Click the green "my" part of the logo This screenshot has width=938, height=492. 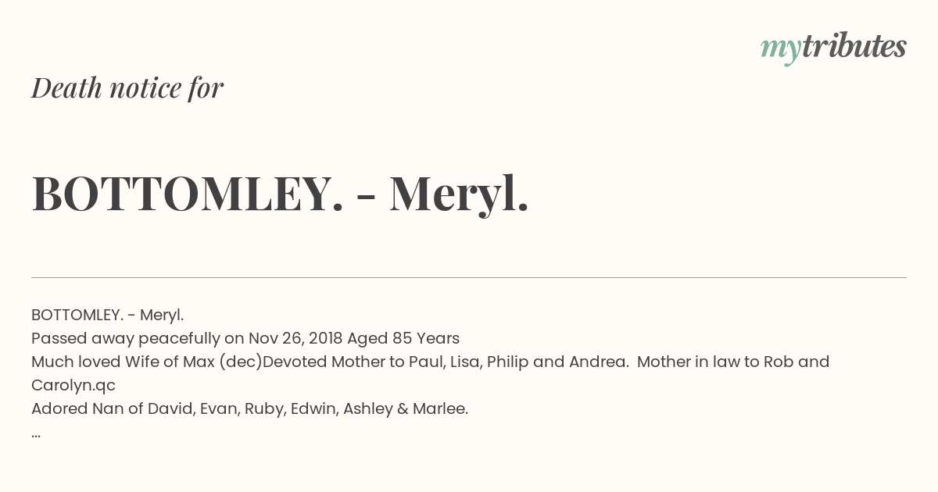(x=780, y=50)
